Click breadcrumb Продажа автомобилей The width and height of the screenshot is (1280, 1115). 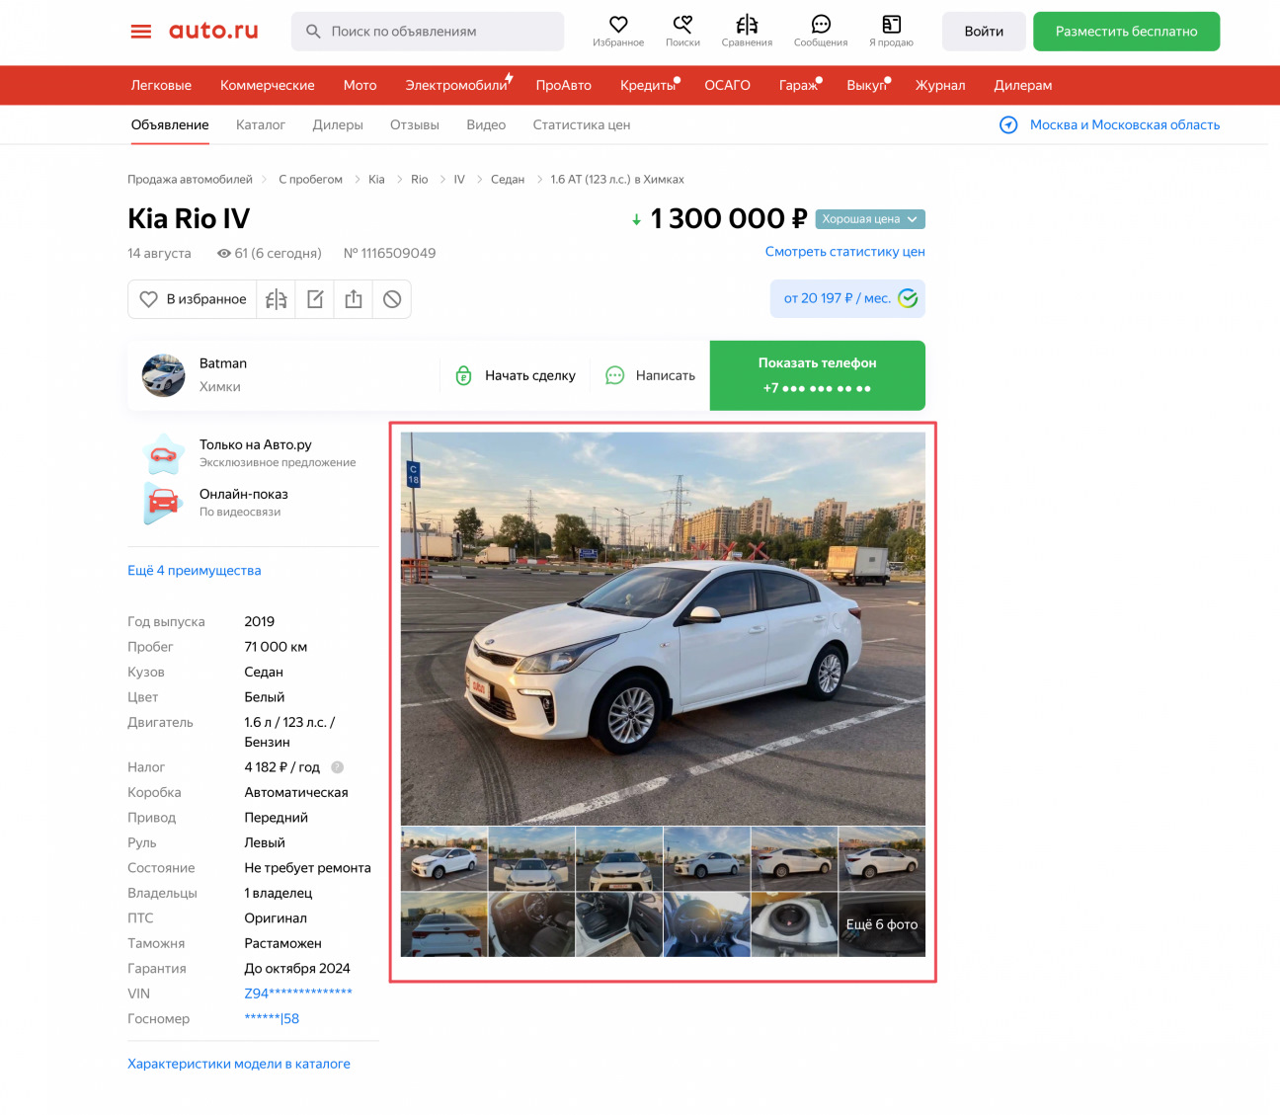(190, 180)
